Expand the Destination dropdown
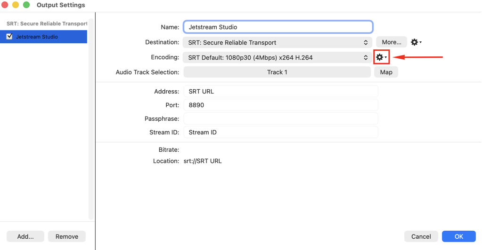The width and height of the screenshot is (482, 250). tap(277, 42)
